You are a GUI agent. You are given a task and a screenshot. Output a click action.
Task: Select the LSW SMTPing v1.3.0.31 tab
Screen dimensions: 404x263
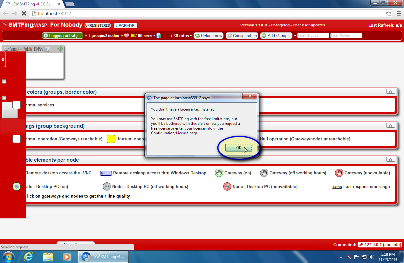(32, 4)
